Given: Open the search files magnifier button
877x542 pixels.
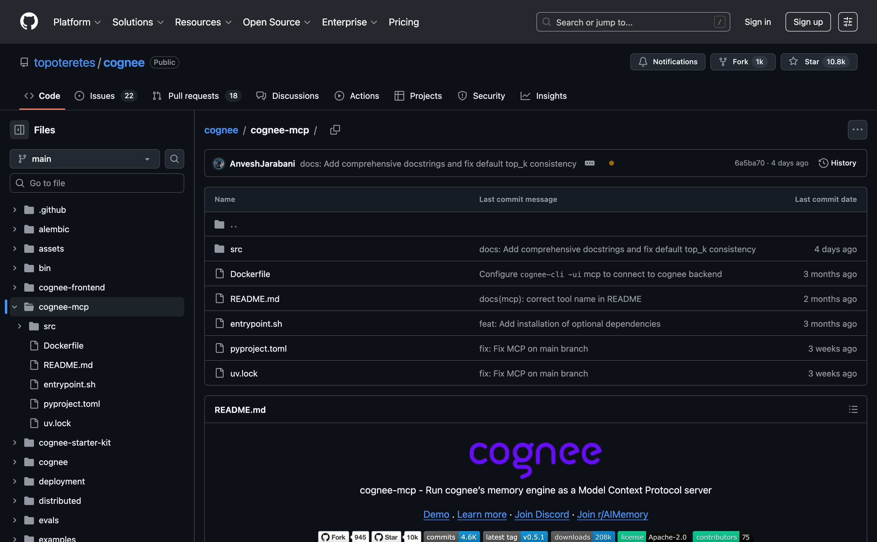Looking at the screenshot, I should pos(175,159).
